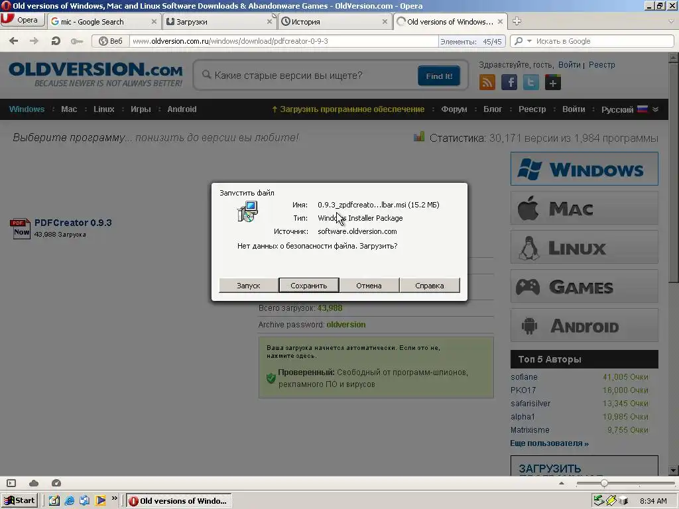Click Загрузить программное обеспечение link
The image size is (679, 509).
point(348,109)
